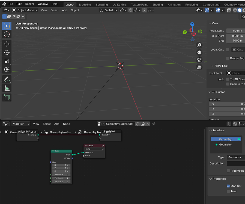Select the Select Box tool
The height and width of the screenshot is (204, 245).
[x=7, y=26]
